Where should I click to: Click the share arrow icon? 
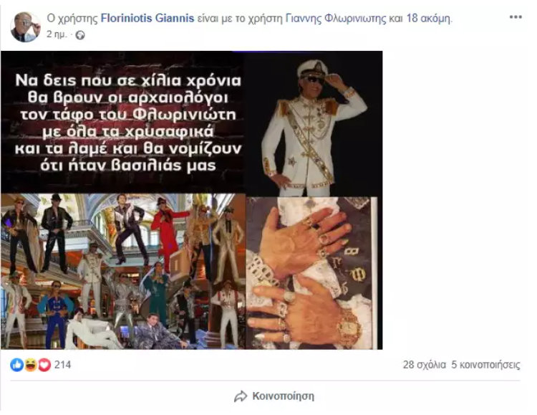241,396
